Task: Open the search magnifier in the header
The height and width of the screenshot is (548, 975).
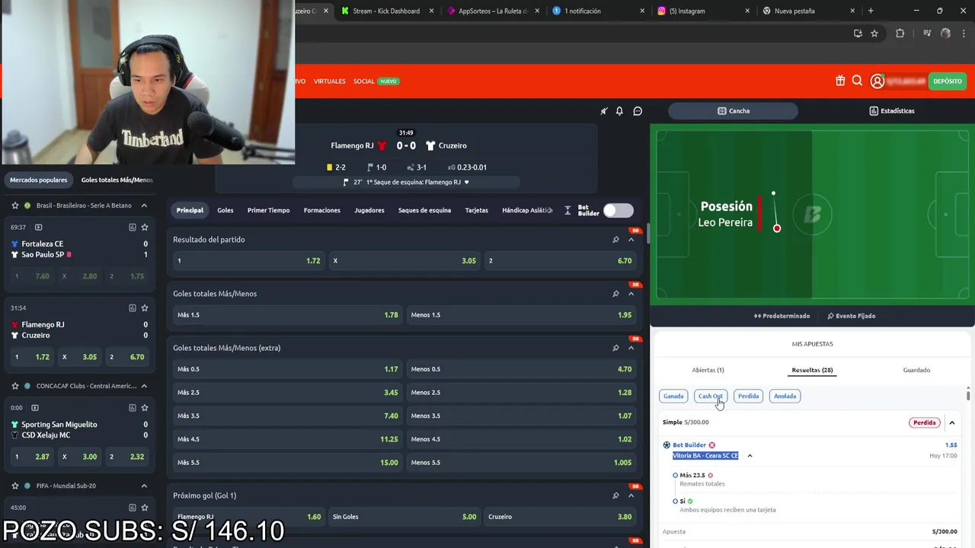Action: (x=858, y=81)
